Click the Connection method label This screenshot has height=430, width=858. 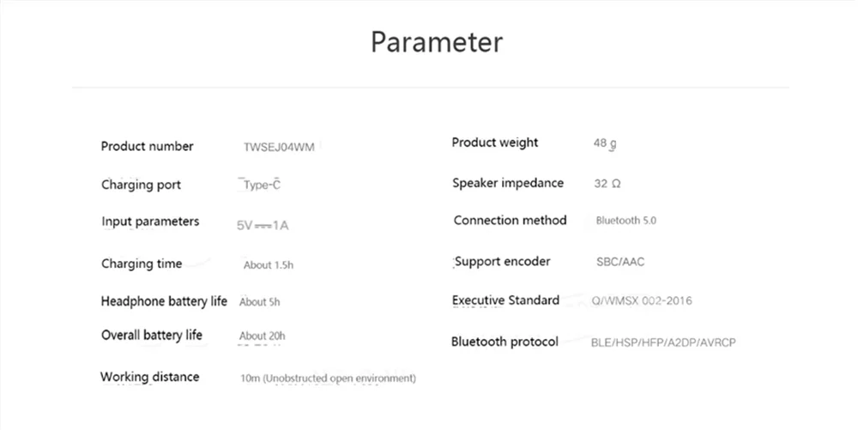coord(510,221)
